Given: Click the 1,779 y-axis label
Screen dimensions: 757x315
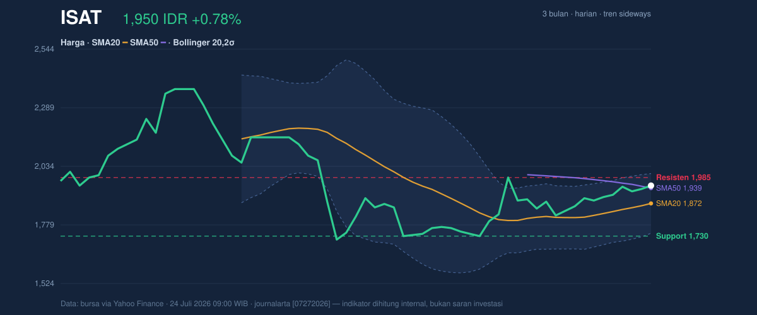Looking at the screenshot, I should pos(44,225).
